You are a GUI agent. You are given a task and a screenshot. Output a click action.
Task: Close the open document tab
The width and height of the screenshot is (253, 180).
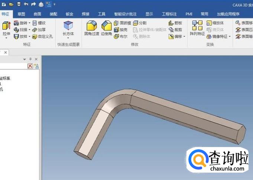tap(6, 53)
